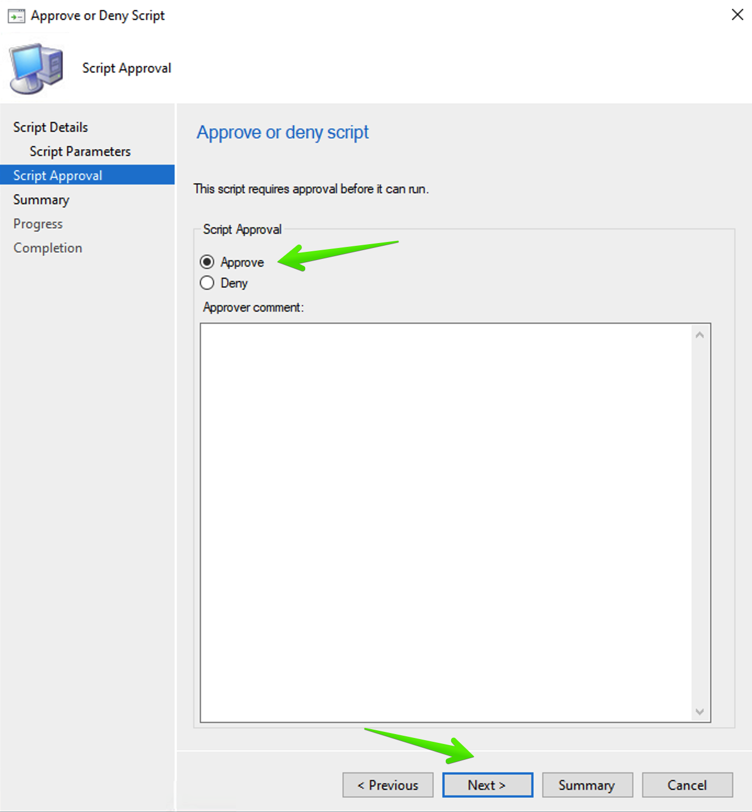
Task: Click the 'Script Approval' group box label
Action: click(242, 229)
